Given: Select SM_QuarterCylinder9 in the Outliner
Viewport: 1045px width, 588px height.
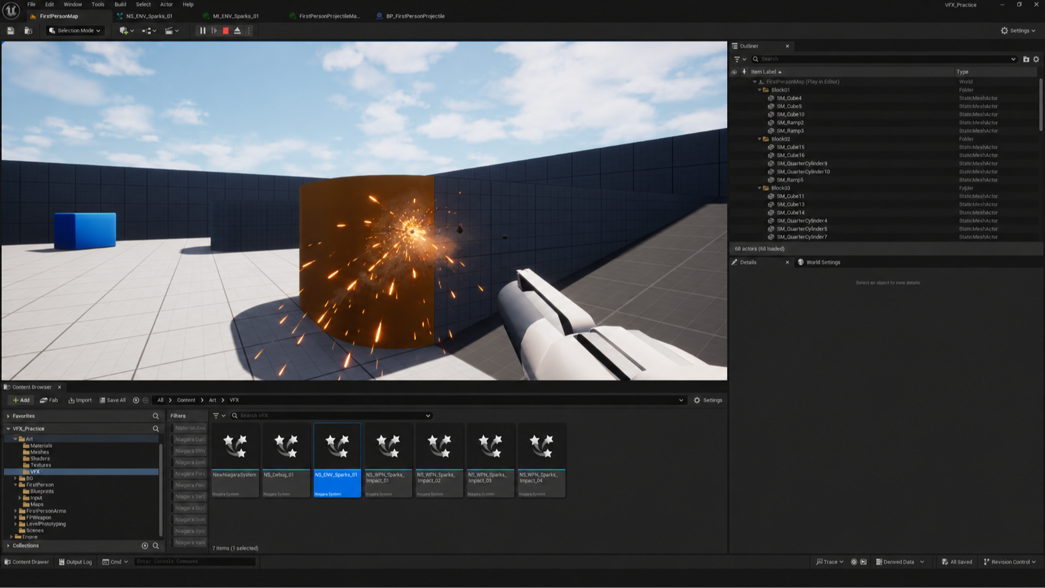Looking at the screenshot, I should [x=801, y=164].
